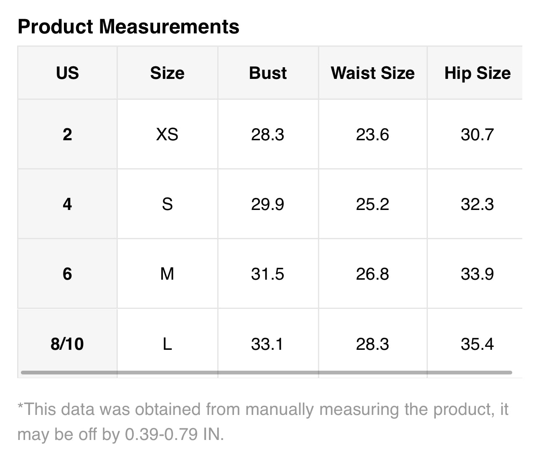Click the M size cell
The image size is (539, 455).
167,274
